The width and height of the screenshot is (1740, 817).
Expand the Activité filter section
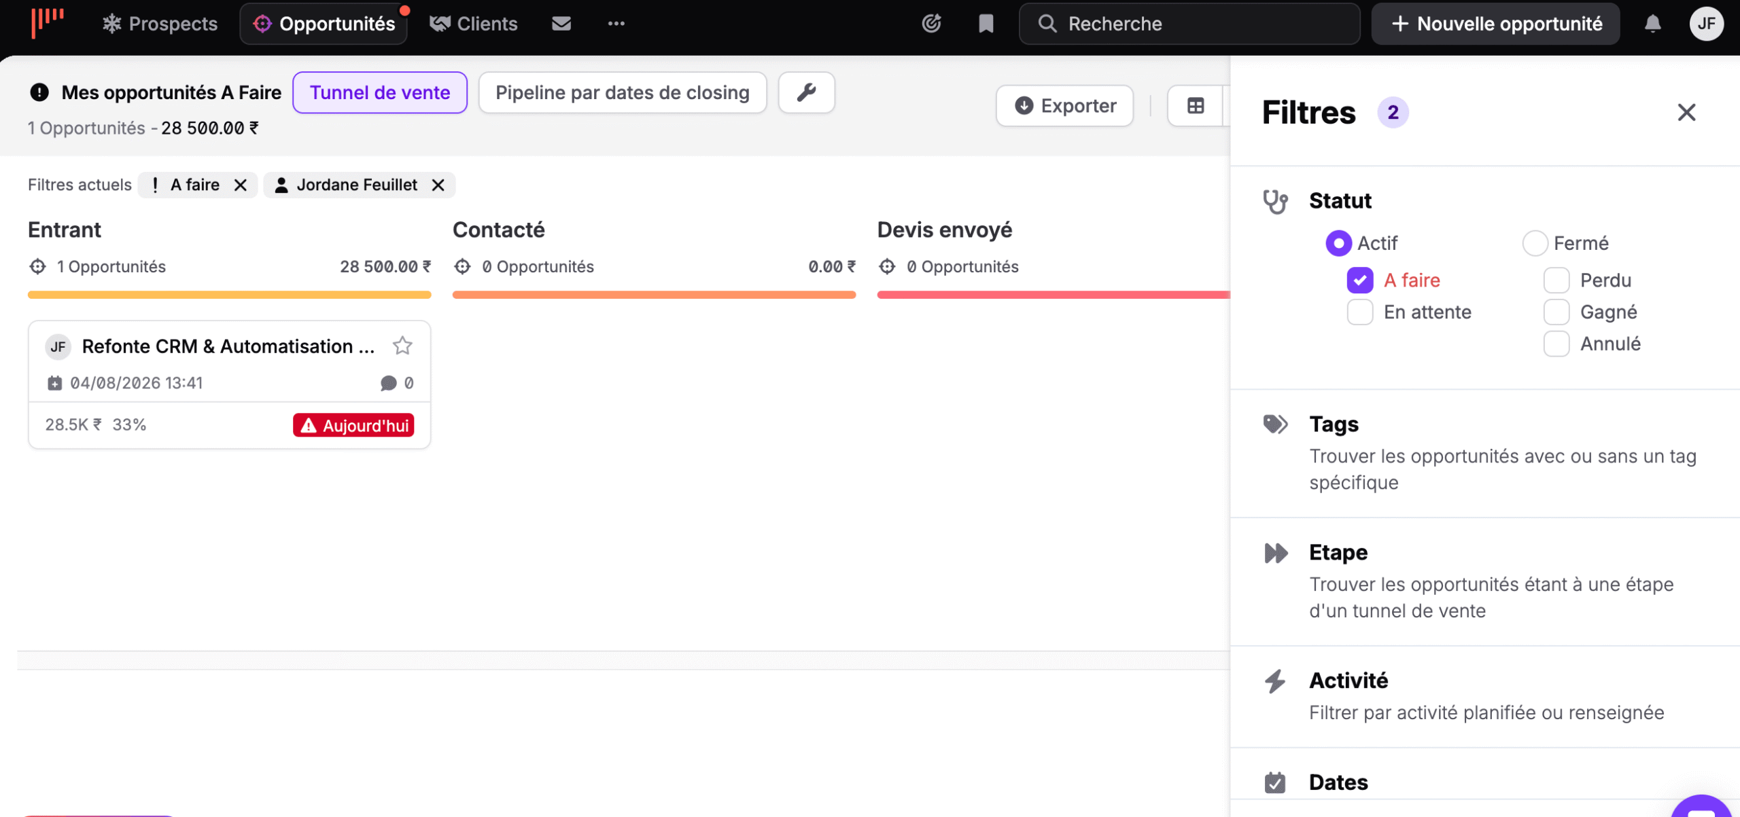(1485, 697)
